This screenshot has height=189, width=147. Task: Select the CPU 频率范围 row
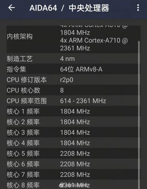pyautogui.click(x=73, y=101)
